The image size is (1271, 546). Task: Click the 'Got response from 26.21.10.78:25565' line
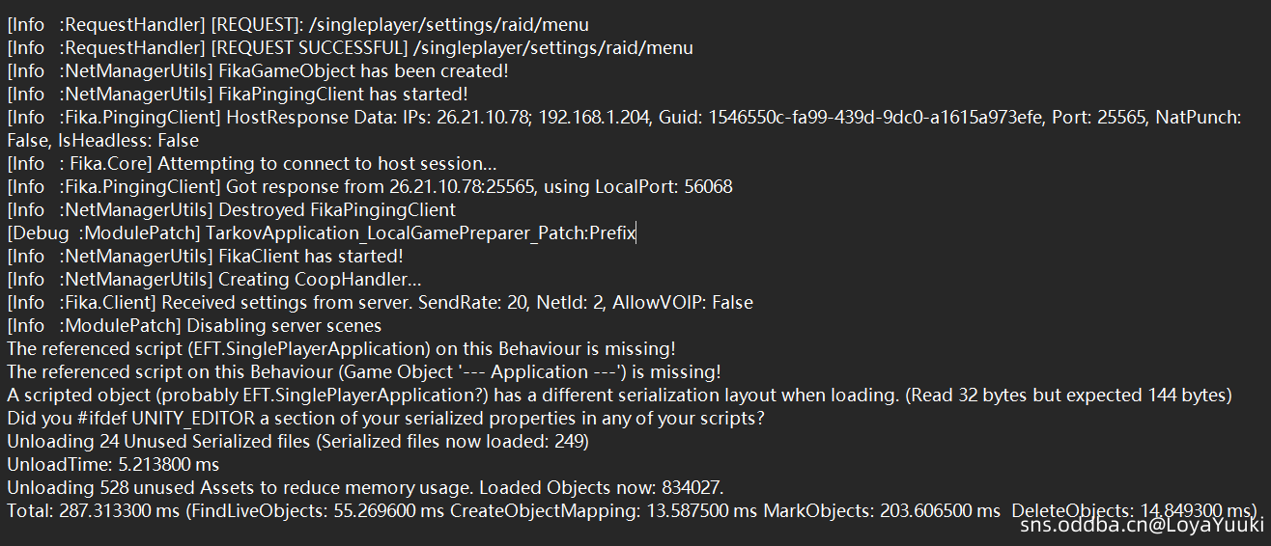tap(369, 187)
